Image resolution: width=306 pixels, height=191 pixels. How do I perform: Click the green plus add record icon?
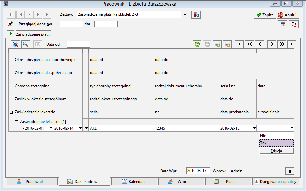[197, 44]
